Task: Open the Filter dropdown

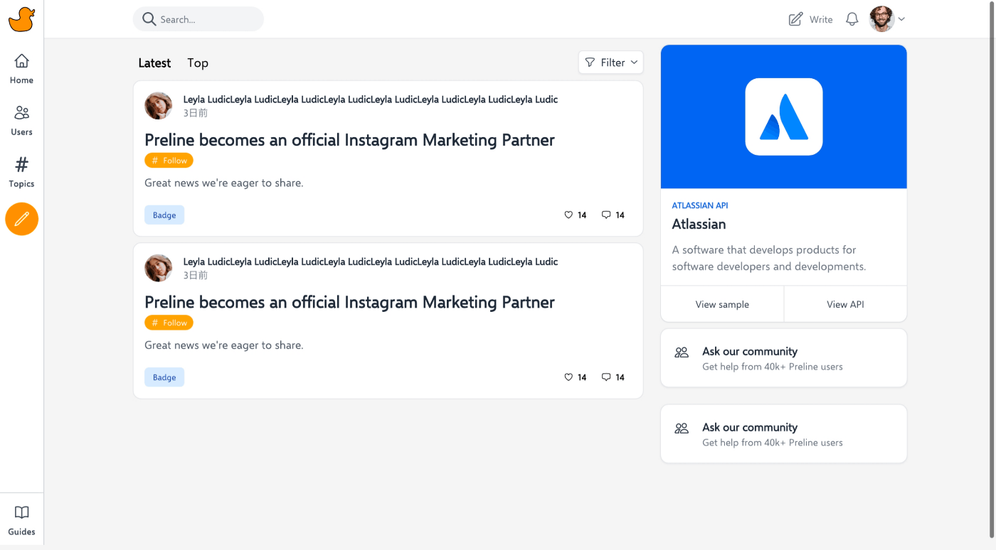Action: 611,63
